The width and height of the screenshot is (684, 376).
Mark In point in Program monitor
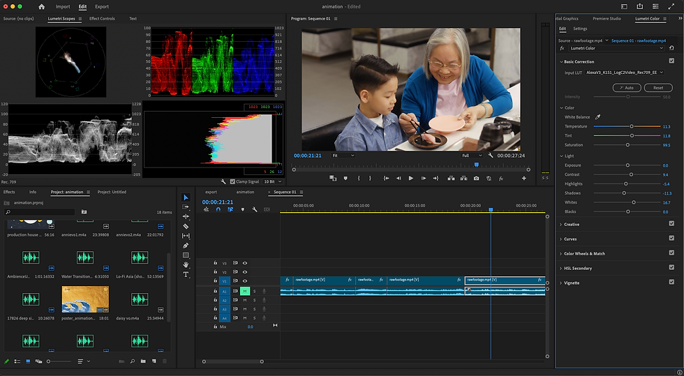pos(359,179)
